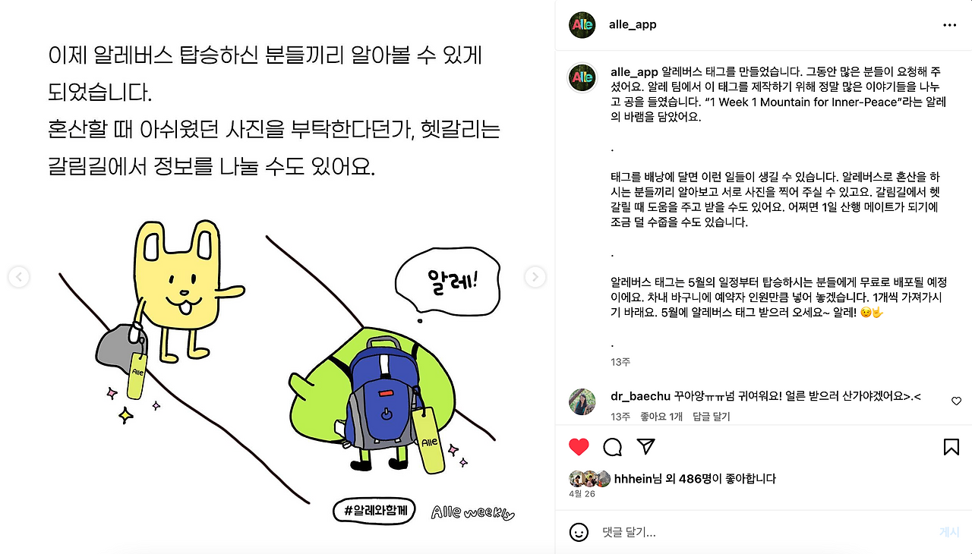The image size is (972, 554).
Task: Go to next carousel image arrow
Action: 535,277
